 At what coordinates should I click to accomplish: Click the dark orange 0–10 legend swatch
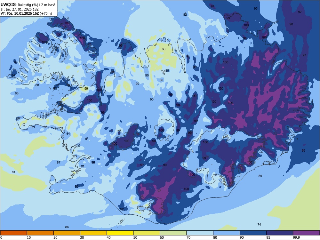coord(13,233)
